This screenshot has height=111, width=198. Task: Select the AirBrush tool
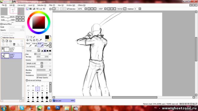(x=35, y=45)
